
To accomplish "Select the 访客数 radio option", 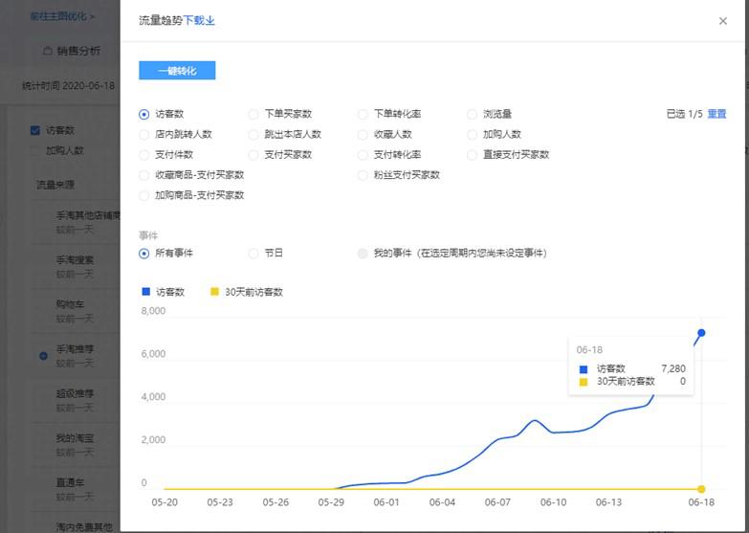I will tap(143, 114).
